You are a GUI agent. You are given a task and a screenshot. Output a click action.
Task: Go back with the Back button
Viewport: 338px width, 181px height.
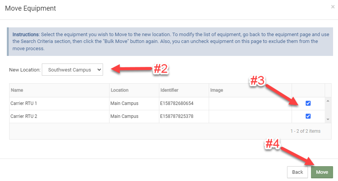[x=297, y=172]
